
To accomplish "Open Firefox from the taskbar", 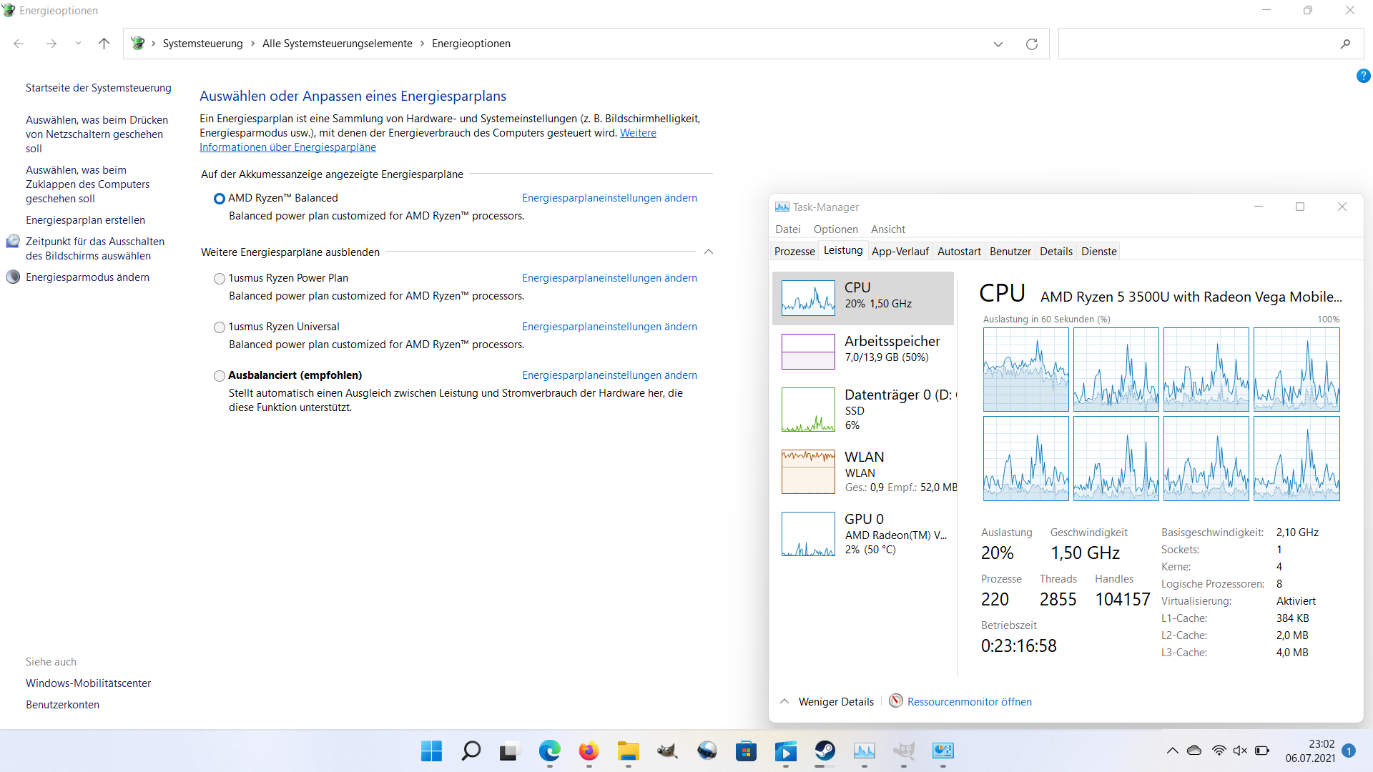I will (x=589, y=751).
